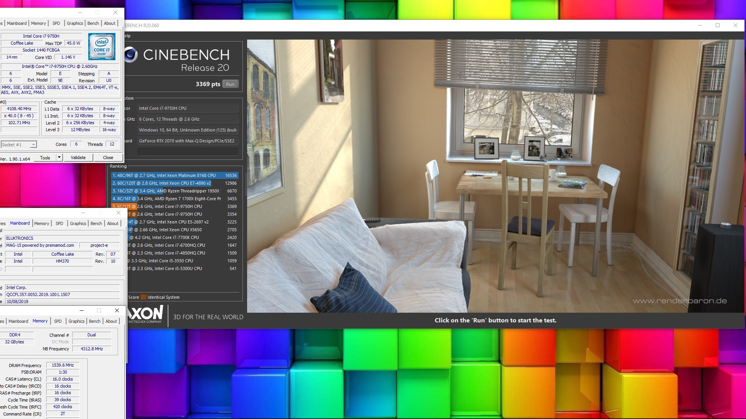Image resolution: width=746 pixels, height=419 pixels.
Task: Select Mainboard tab in bottom CPU-Z window
Action: click(18, 321)
